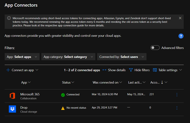
Task: Click Show details
Action: (x=117, y=70)
